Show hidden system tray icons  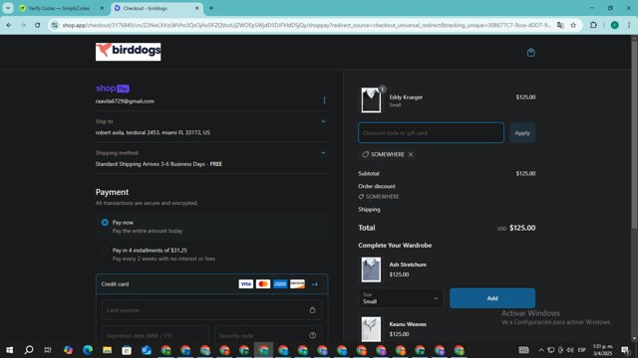coord(540,350)
